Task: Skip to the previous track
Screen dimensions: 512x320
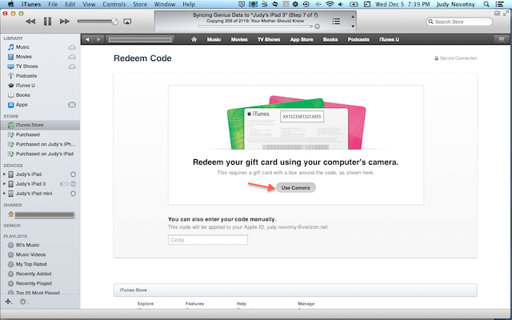Action: pyautogui.click(x=30, y=22)
